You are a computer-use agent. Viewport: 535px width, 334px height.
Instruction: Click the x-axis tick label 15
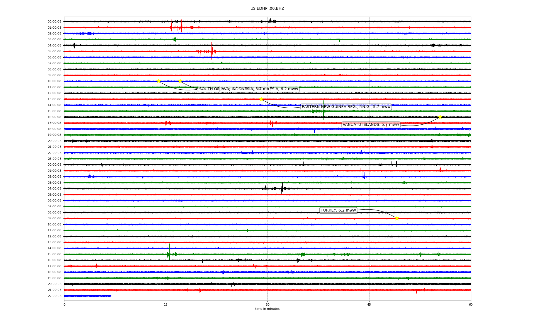pyautogui.click(x=166, y=304)
